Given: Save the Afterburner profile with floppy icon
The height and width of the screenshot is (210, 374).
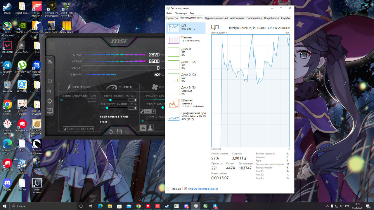Looking at the screenshot, I should [119, 132].
